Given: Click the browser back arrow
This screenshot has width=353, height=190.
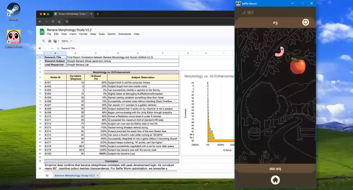Looking at the screenshot, I should [x=40, y=22].
